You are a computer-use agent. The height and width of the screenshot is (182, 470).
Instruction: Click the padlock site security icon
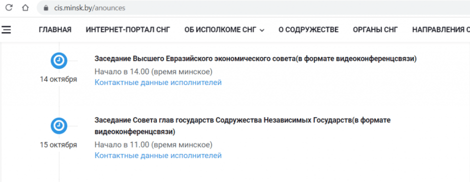(x=46, y=8)
